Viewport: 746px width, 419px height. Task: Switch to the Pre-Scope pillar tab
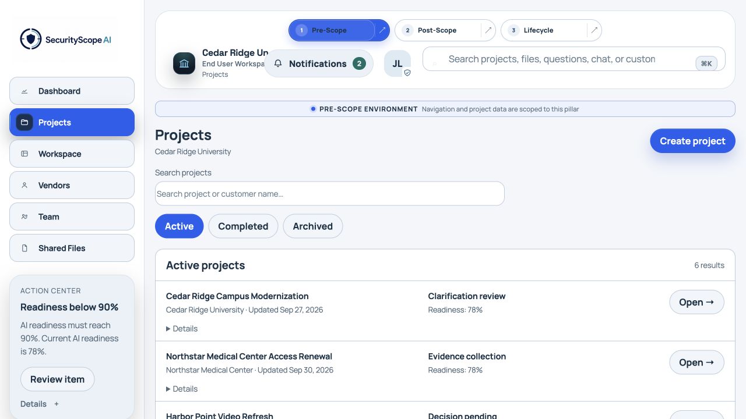(x=332, y=30)
